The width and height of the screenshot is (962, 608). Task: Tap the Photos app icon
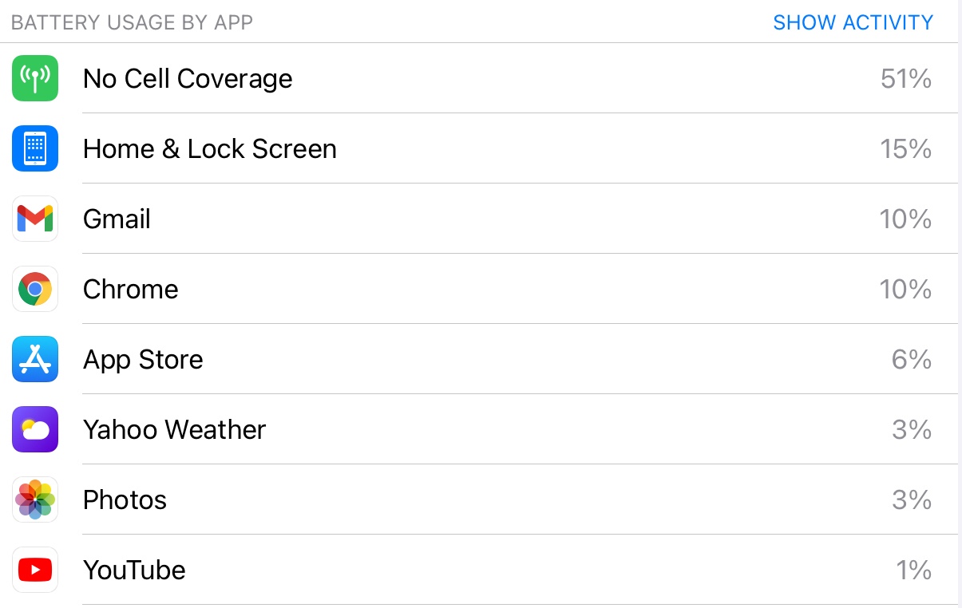pos(35,499)
